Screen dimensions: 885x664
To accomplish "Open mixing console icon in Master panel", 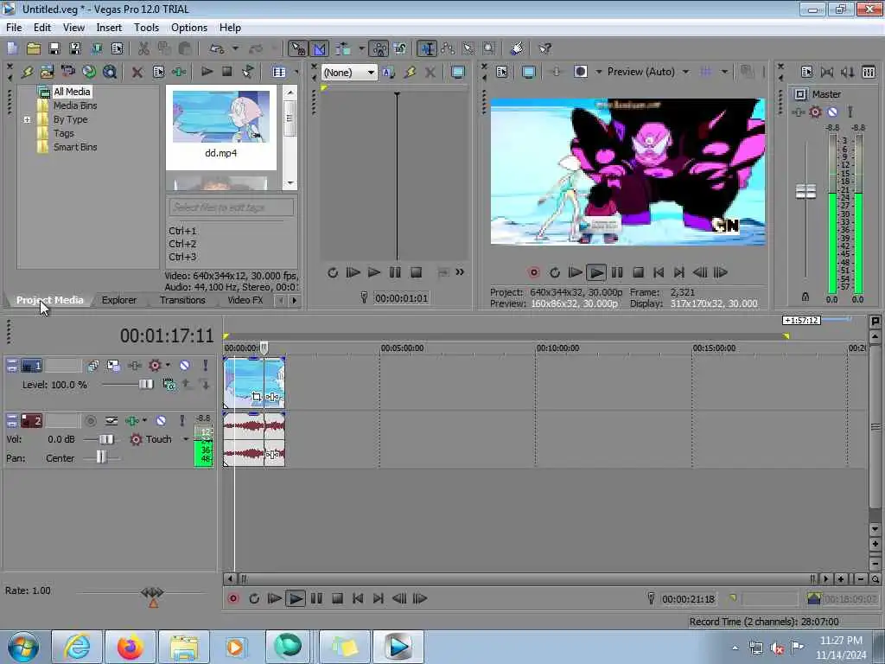I will (x=869, y=73).
